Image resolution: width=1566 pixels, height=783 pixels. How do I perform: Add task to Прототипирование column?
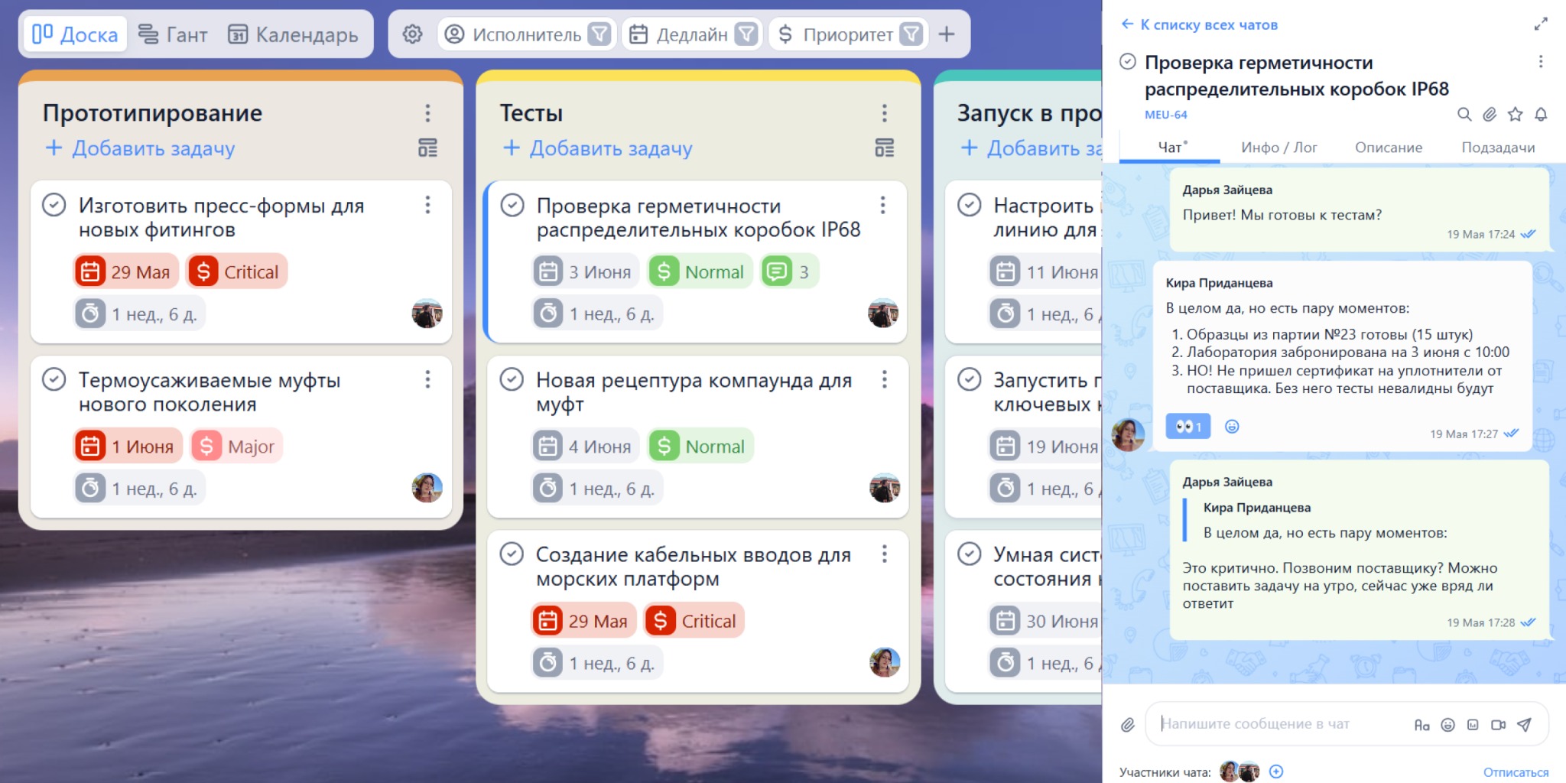pos(140,148)
